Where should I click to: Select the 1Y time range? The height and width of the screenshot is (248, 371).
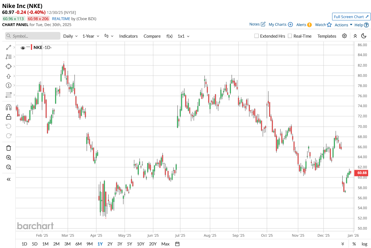click(x=100, y=244)
